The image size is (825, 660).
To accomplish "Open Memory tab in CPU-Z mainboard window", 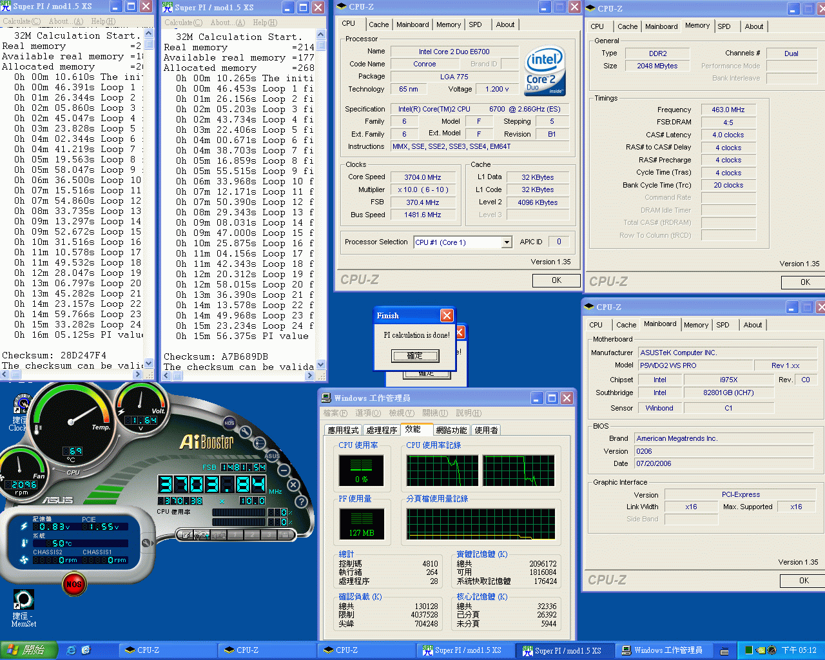I will (x=696, y=325).
